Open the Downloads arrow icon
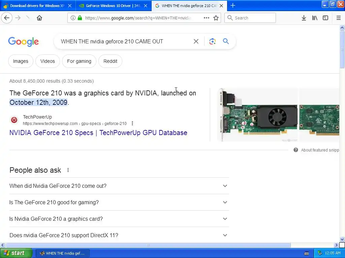 click(x=304, y=18)
